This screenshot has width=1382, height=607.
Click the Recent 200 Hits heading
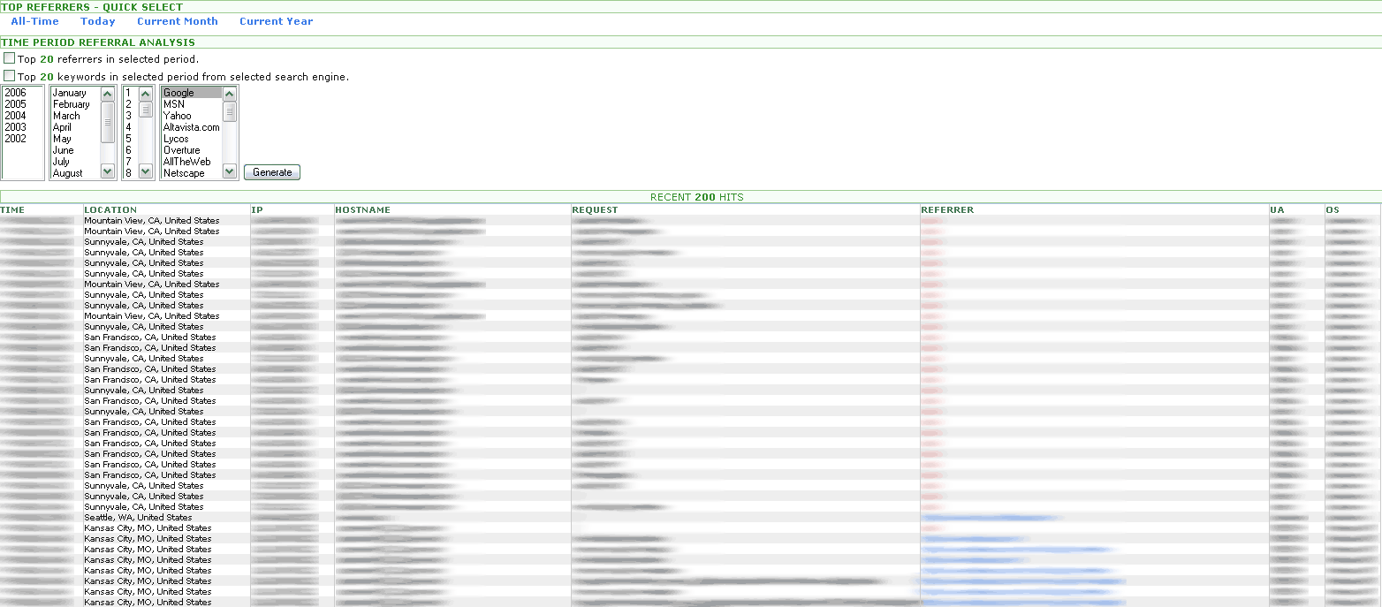coord(696,197)
